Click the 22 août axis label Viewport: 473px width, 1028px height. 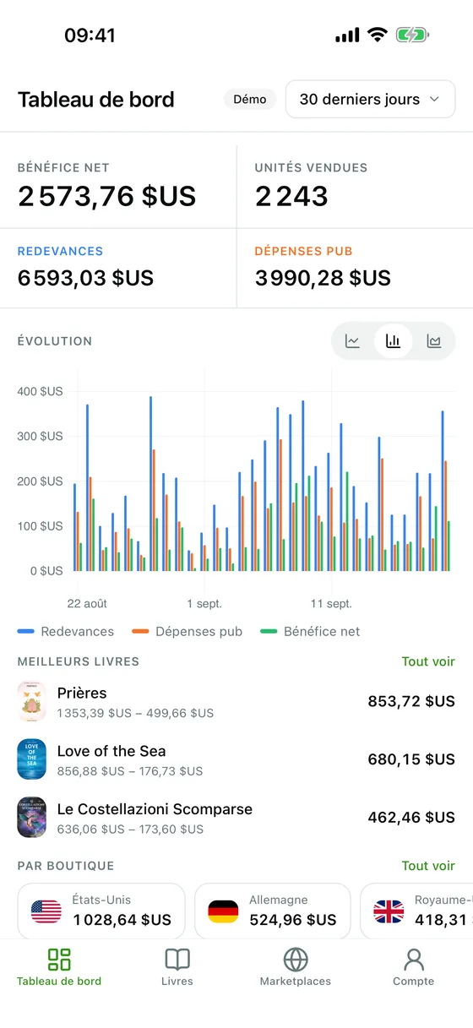[87, 604]
